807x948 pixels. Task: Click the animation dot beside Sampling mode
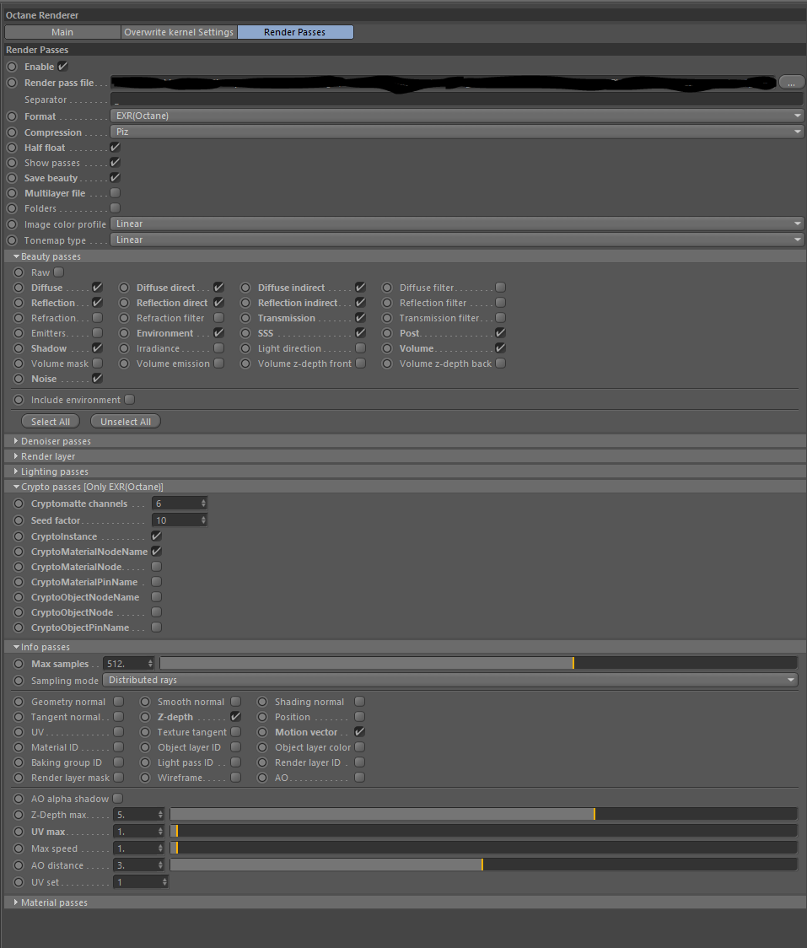pyautogui.click(x=19, y=681)
